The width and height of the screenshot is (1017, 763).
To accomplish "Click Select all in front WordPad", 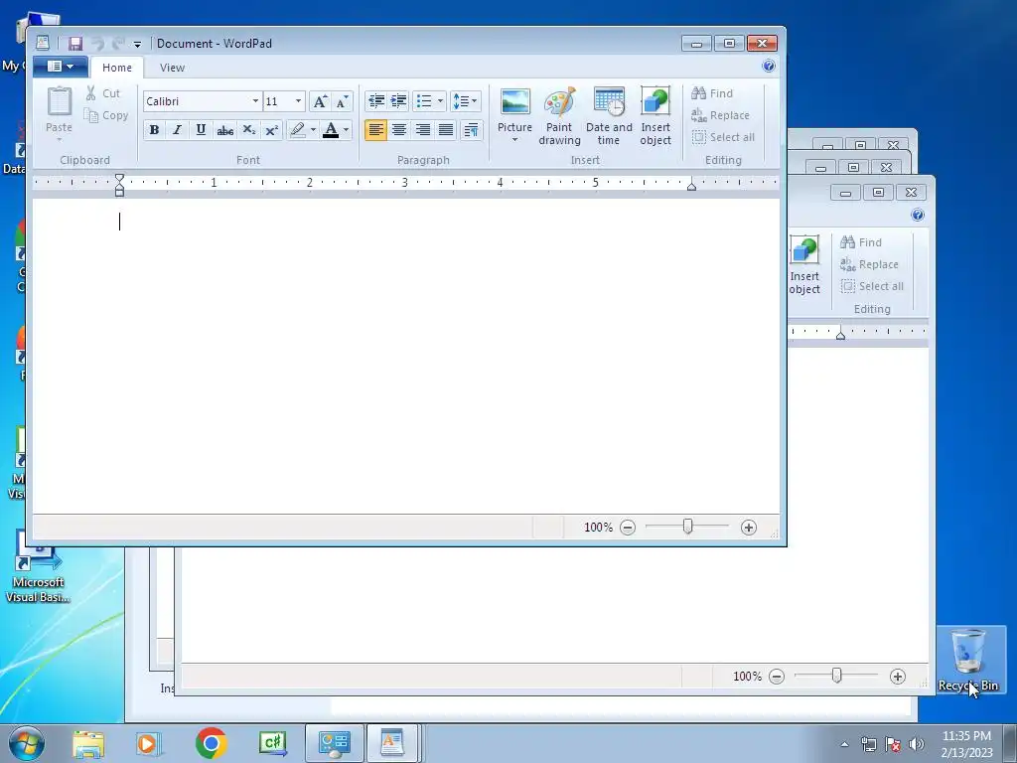I will (723, 137).
